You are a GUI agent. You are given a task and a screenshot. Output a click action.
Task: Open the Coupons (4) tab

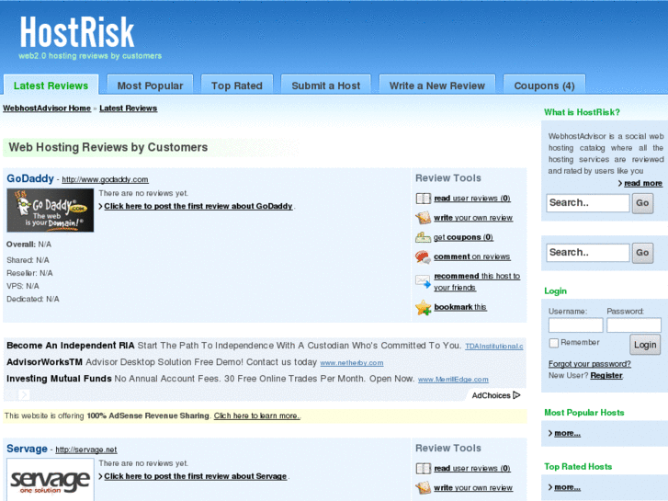tap(544, 85)
